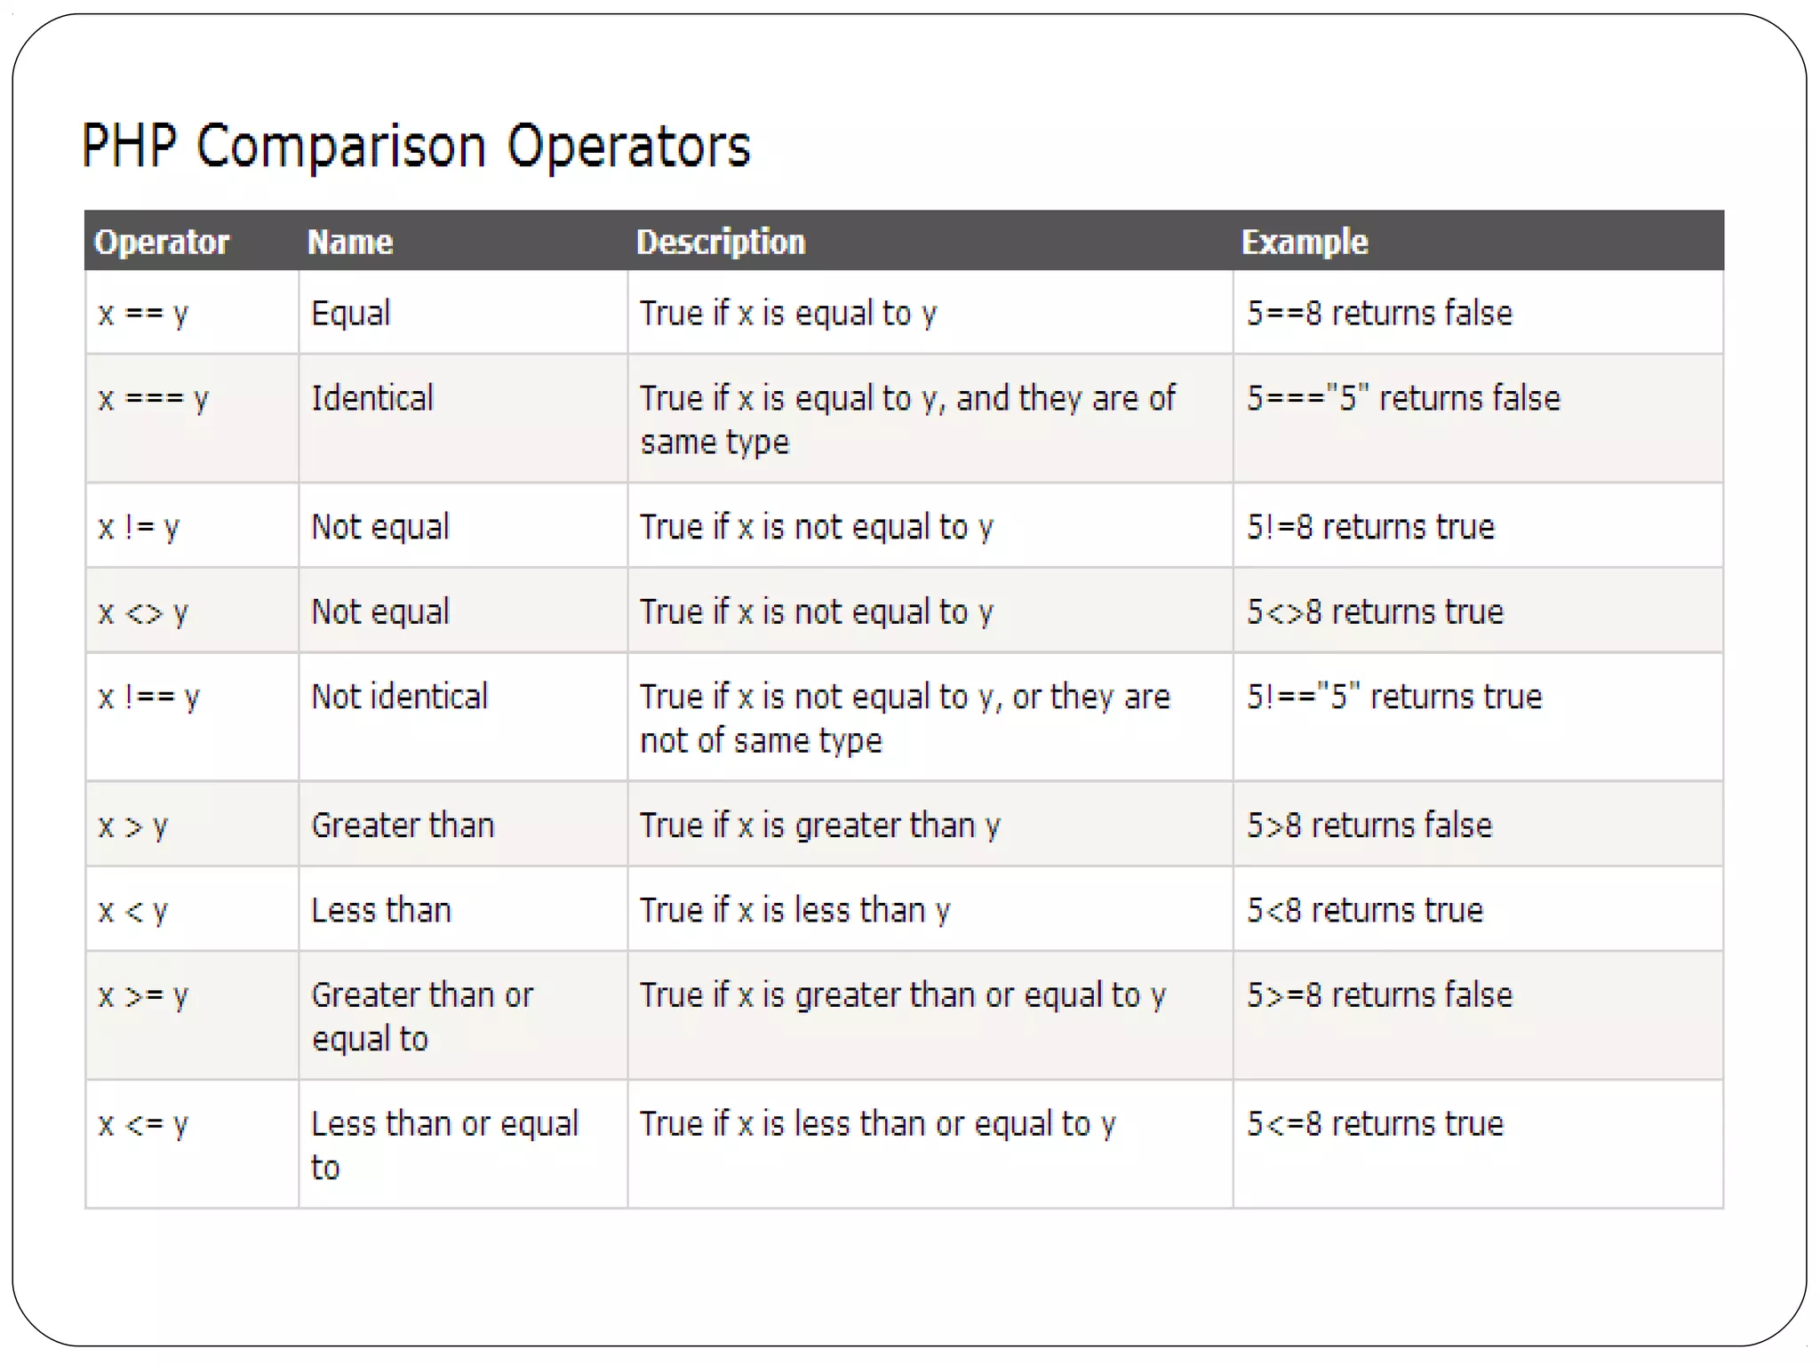Image resolution: width=1820 pixels, height=1365 pixels.
Task: Select the "x >= y" operator cell
Action: coord(143,995)
